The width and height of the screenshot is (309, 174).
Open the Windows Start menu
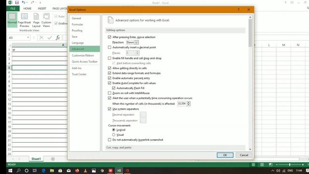click(x=10, y=171)
